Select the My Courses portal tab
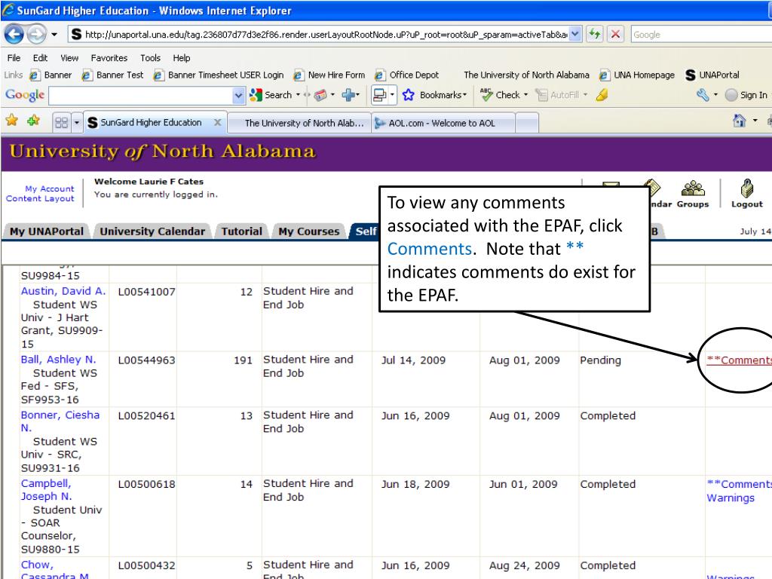 coord(308,231)
